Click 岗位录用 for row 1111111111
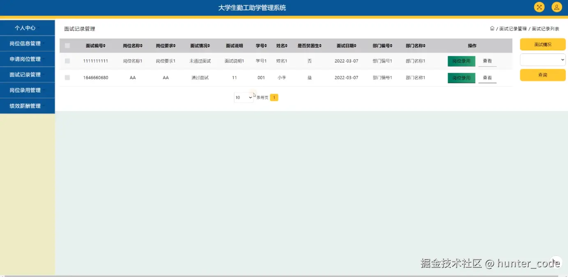Viewport: 568px width, 277px height. pos(461,61)
